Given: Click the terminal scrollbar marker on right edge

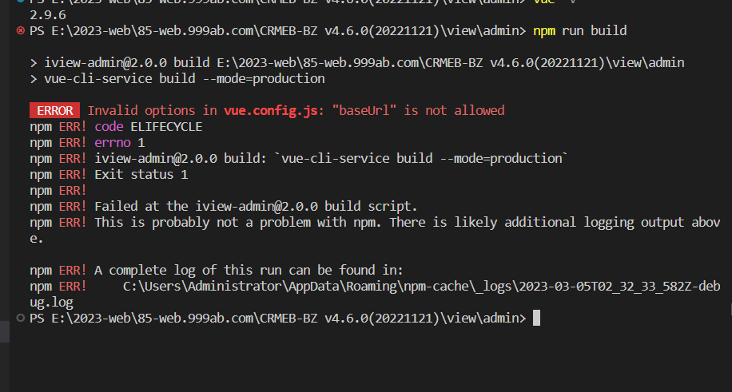Looking at the screenshot, I should (x=730, y=309).
